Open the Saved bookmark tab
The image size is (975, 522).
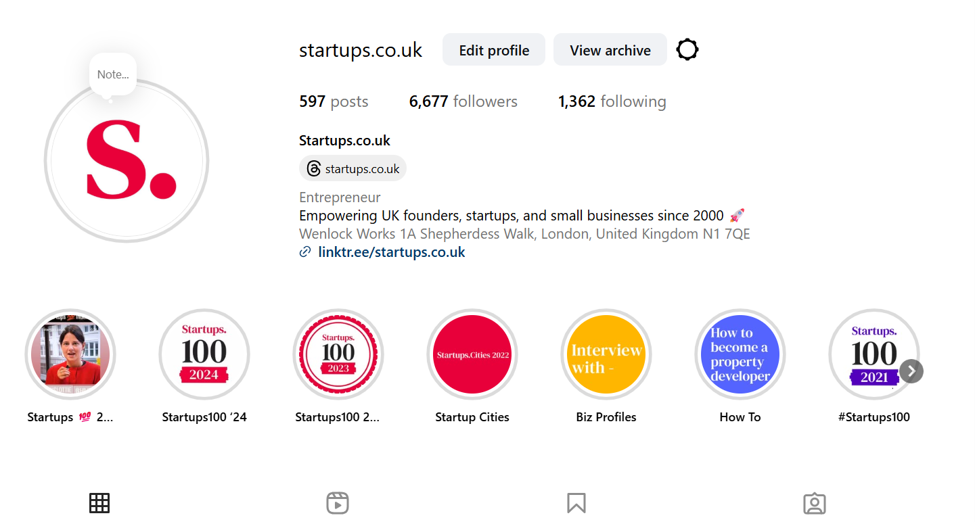click(576, 503)
